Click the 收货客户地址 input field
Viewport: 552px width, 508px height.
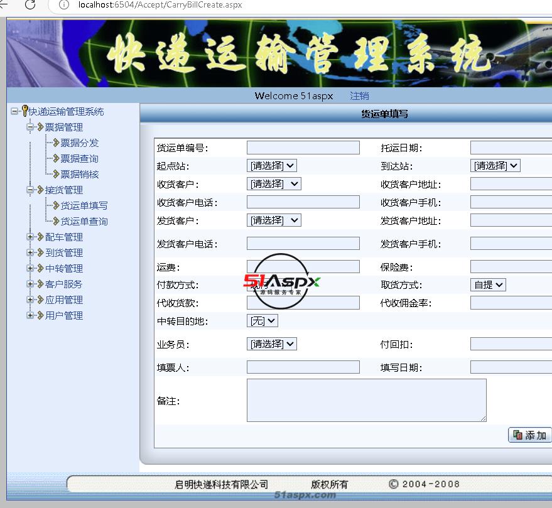(511, 184)
